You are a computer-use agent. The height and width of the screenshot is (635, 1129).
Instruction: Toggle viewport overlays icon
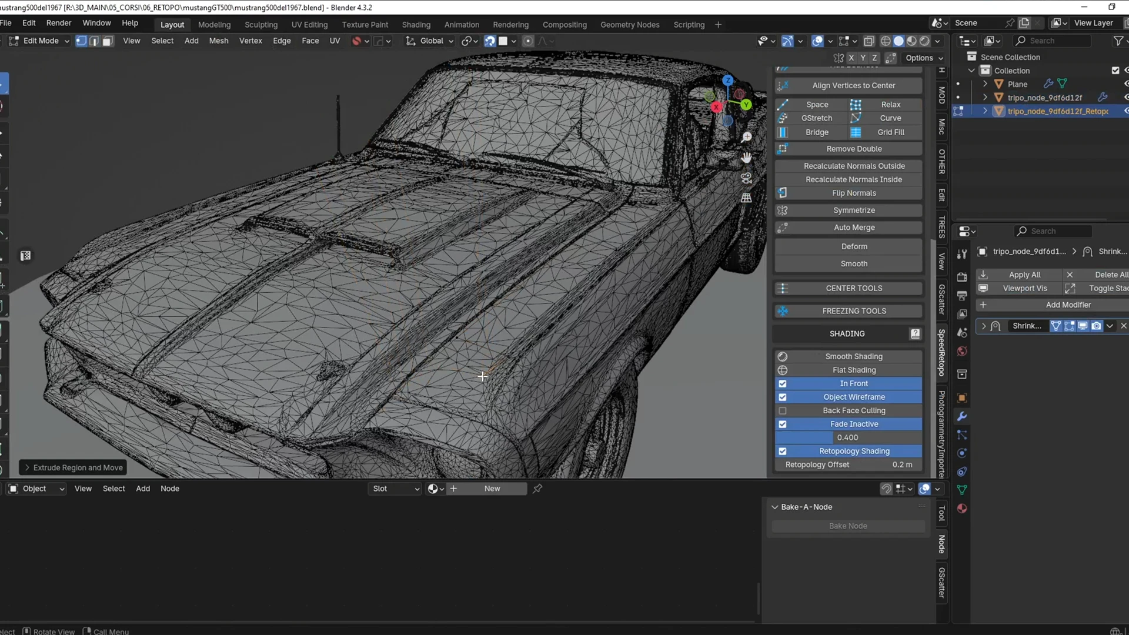(x=817, y=41)
